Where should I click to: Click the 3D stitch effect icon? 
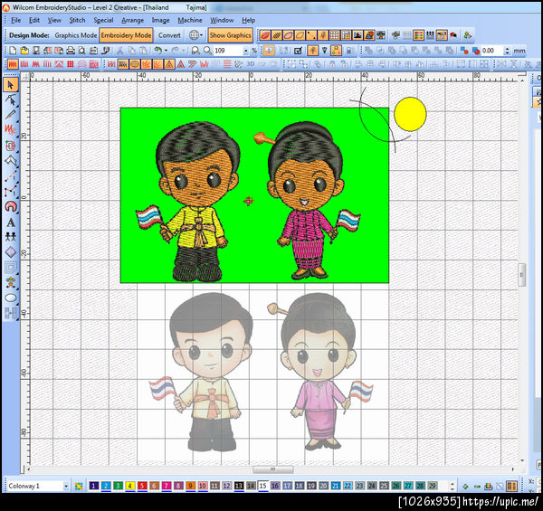(x=250, y=64)
